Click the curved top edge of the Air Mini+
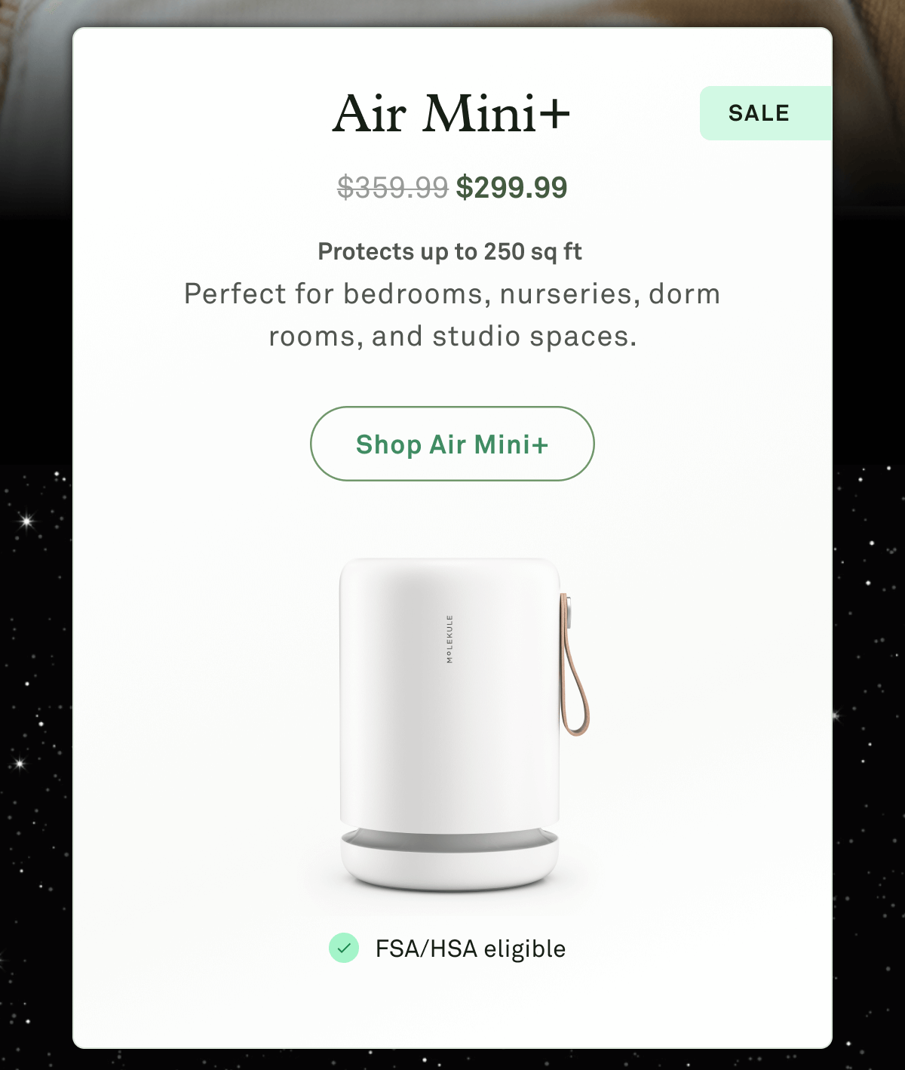Image resolution: width=905 pixels, height=1070 pixels. pyautogui.click(x=451, y=558)
